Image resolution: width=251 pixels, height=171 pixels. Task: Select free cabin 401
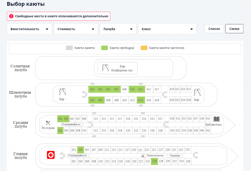(x=92, y=89)
